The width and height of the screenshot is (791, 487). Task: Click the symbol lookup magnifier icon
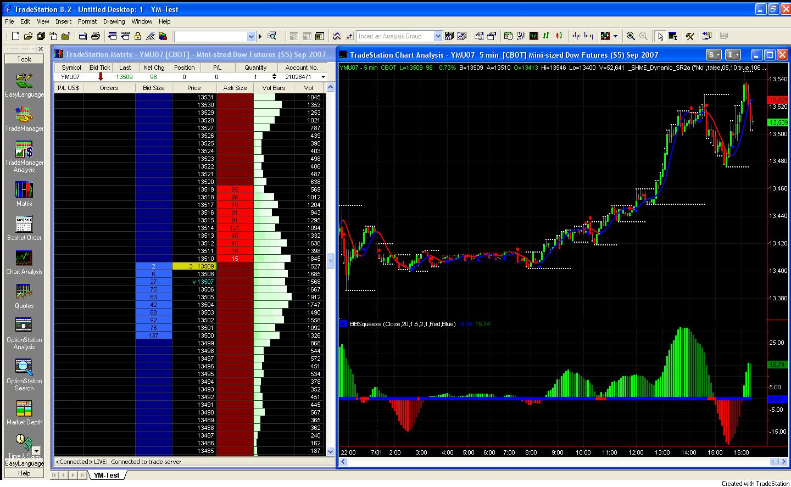pos(271,36)
